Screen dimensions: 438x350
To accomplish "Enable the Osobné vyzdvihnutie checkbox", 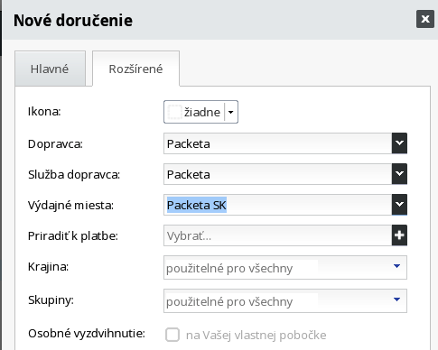I will point(172,335).
